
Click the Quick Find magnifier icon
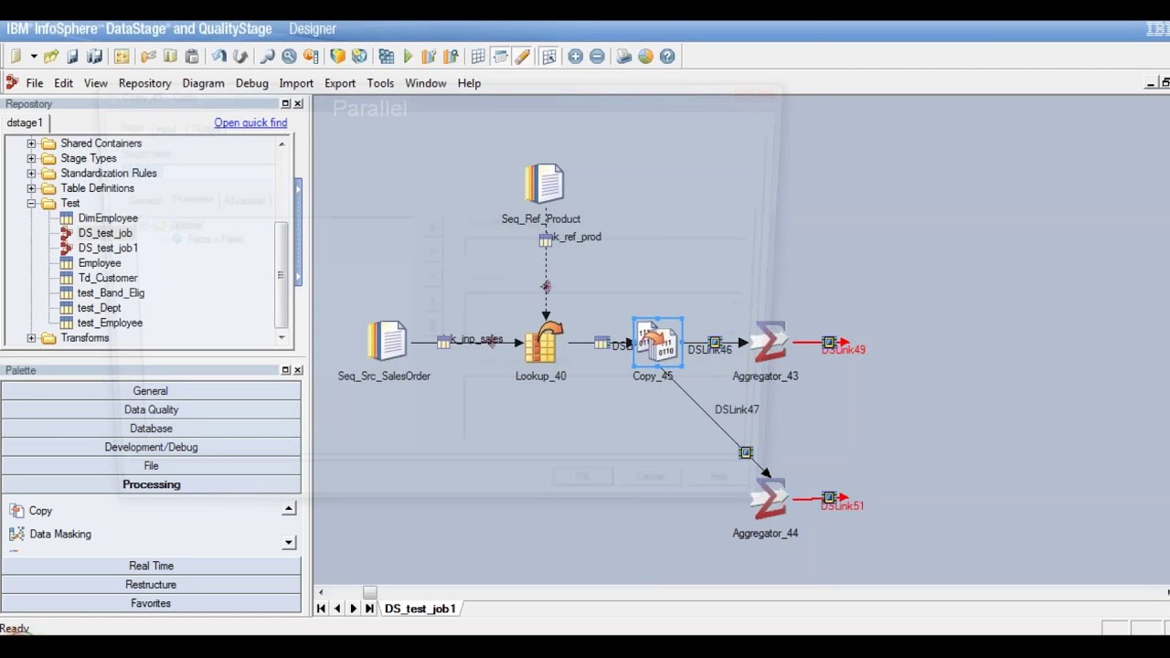tap(268, 57)
